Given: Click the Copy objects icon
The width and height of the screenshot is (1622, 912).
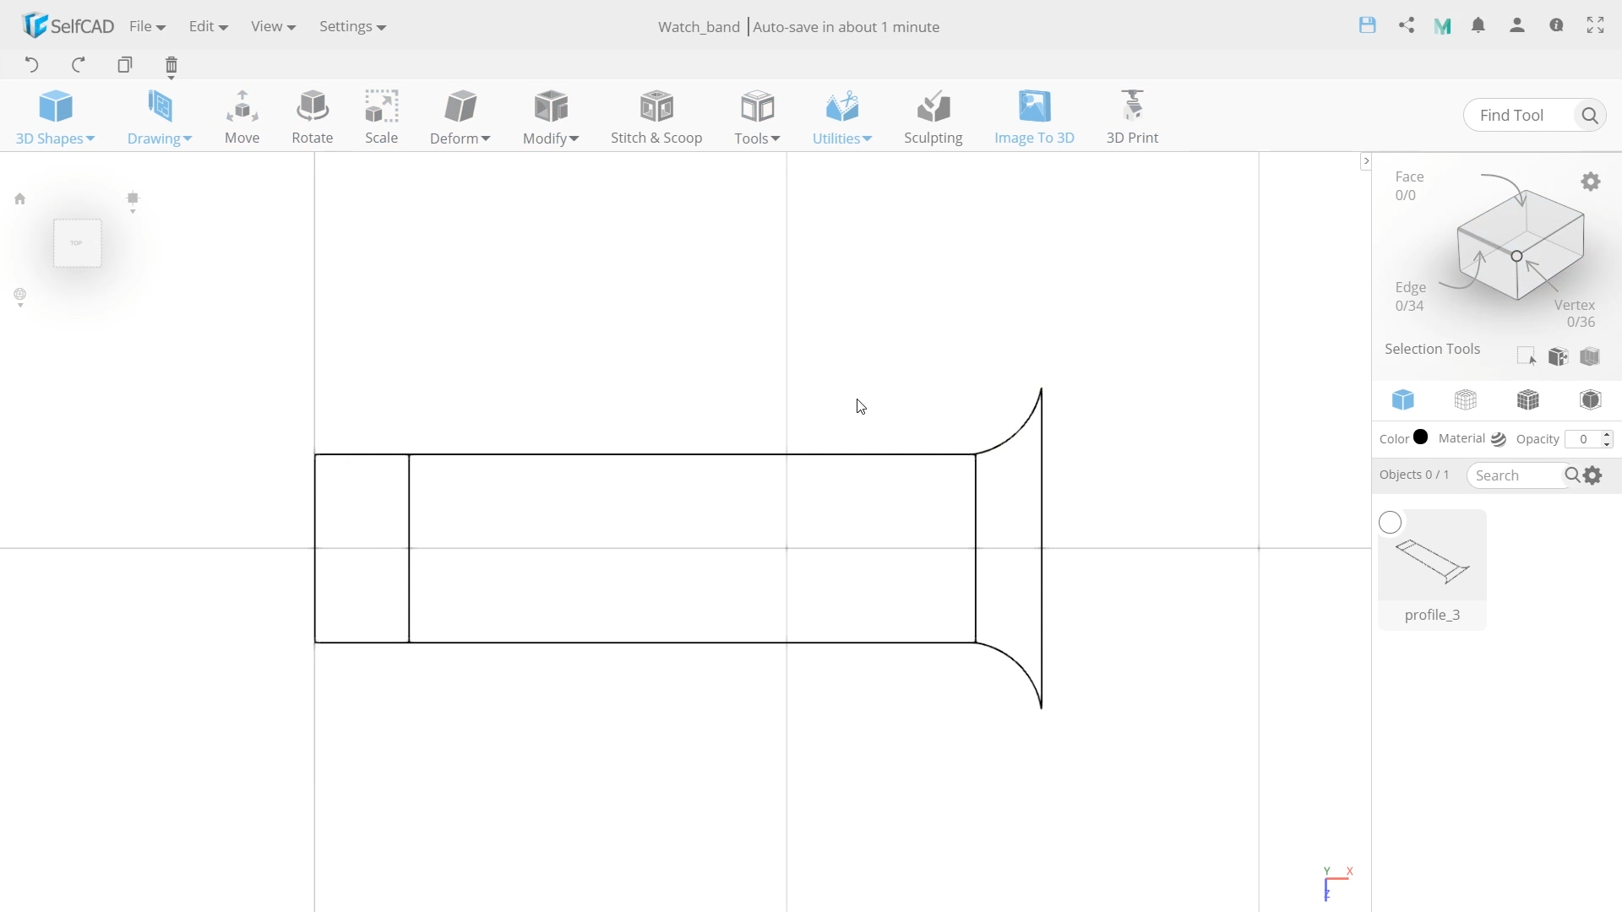Looking at the screenshot, I should (125, 65).
